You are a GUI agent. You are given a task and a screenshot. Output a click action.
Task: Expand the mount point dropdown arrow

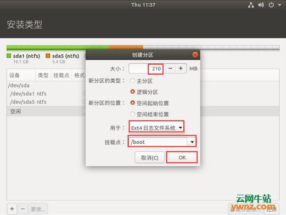(192, 142)
